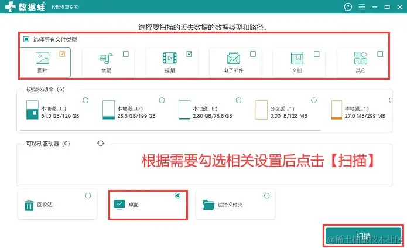Select the 视频 video type icon

[170, 58]
